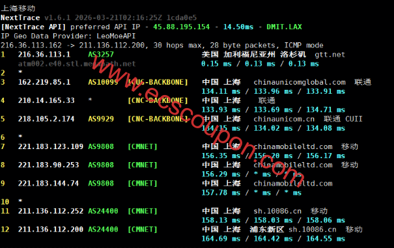Click the latency '156.29 ms' on hop 8
This screenshot has width=394, height=248.
221,174
